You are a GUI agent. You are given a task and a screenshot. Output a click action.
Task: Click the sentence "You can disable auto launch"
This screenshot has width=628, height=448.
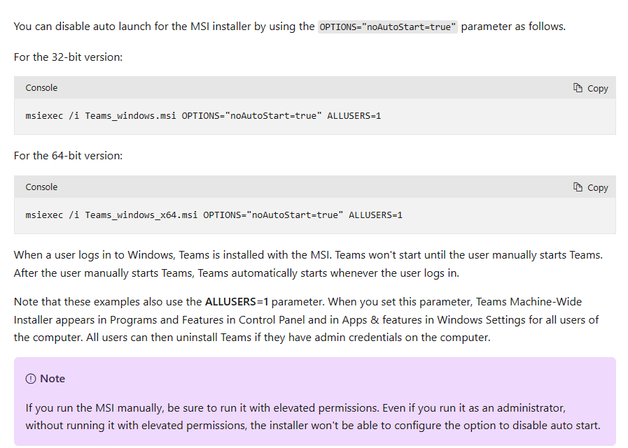click(x=290, y=27)
